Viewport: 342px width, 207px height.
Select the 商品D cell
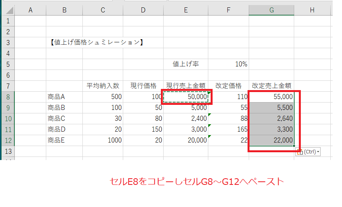click(x=65, y=129)
